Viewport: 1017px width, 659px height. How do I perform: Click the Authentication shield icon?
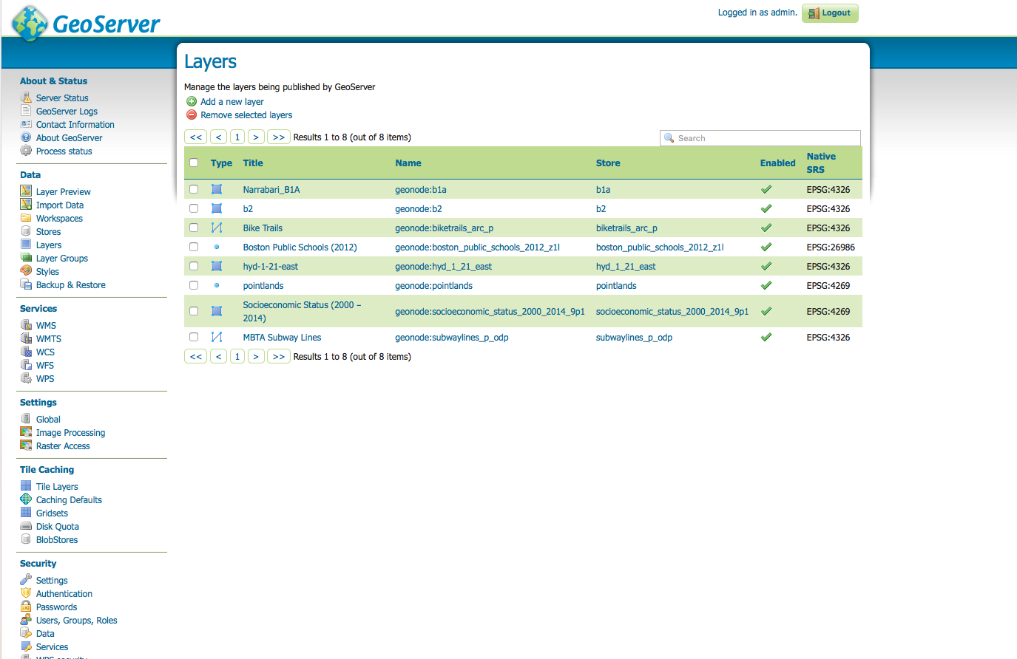pyautogui.click(x=26, y=593)
